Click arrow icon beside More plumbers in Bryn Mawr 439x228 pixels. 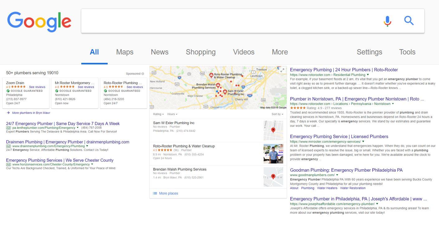[8, 113]
